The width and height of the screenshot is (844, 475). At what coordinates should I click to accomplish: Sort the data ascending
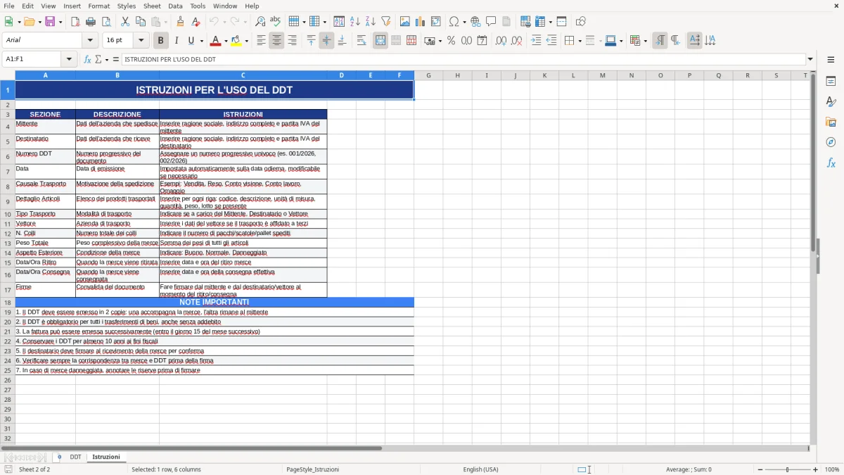pos(357,21)
